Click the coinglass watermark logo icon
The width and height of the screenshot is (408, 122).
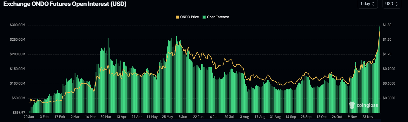(352, 105)
